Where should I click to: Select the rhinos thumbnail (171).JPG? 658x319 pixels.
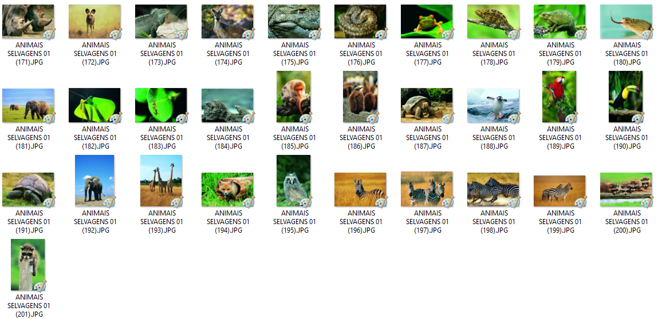coord(28,22)
